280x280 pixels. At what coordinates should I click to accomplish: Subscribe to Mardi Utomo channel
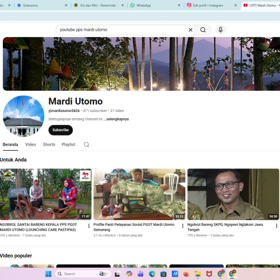[x=60, y=130]
